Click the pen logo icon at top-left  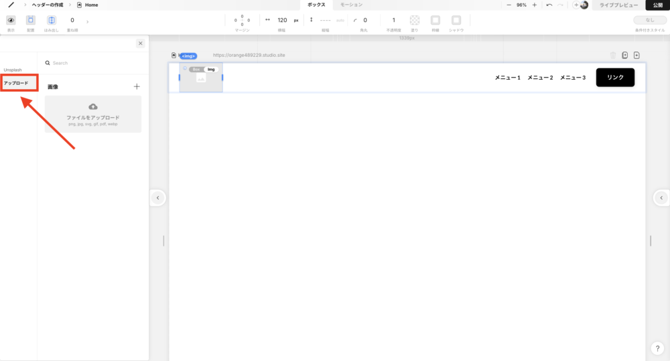pos(11,5)
